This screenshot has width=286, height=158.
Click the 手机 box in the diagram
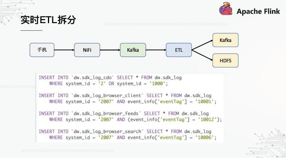point(42,50)
